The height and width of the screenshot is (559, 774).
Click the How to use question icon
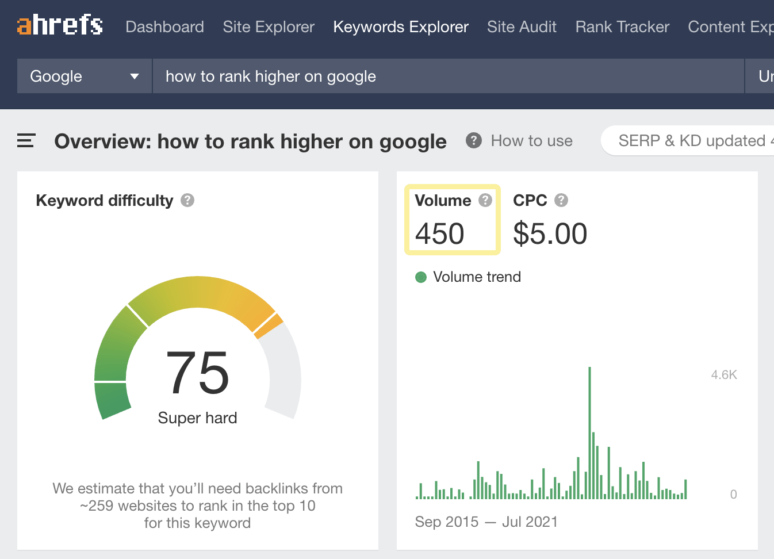(x=473, y=141)
